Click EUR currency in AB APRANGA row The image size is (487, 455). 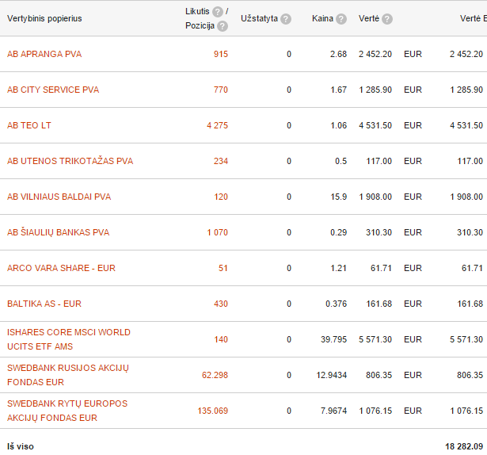413,54
